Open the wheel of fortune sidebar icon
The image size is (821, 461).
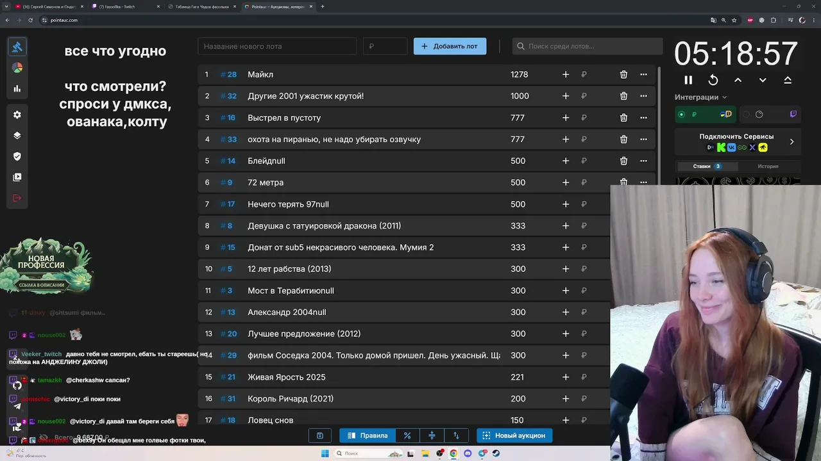coord(17,67)
